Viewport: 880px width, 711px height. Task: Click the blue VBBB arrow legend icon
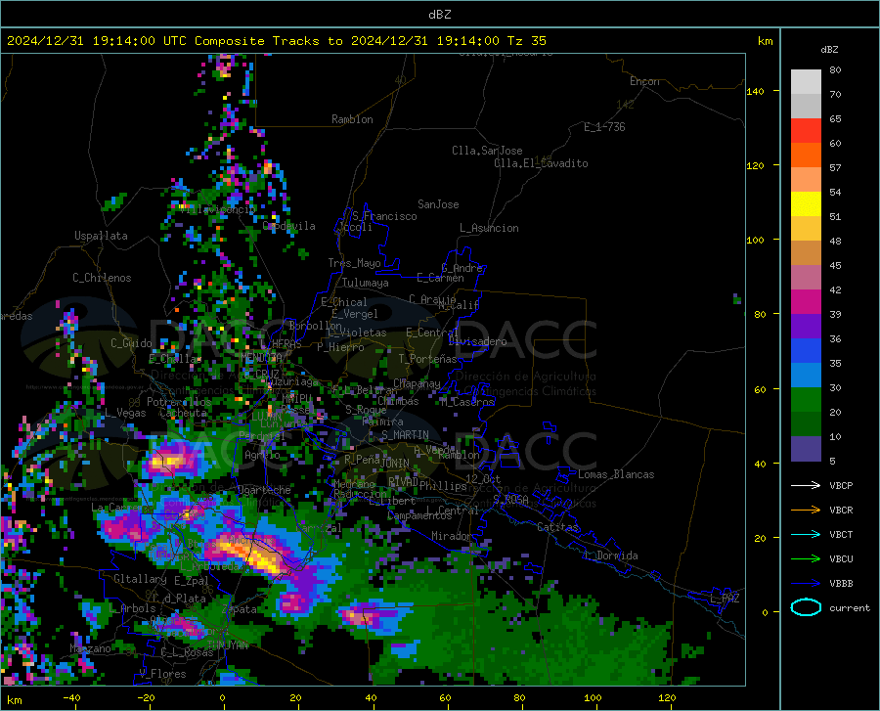click(x=806, y=583)
